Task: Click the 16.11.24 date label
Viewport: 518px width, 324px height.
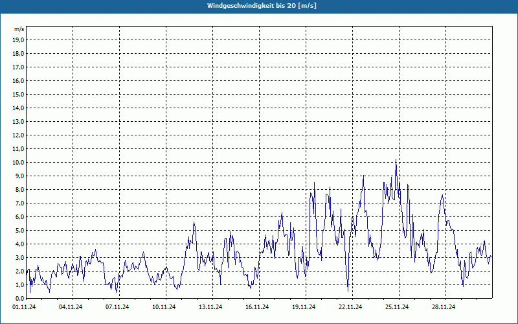Action: click(256, 307)
